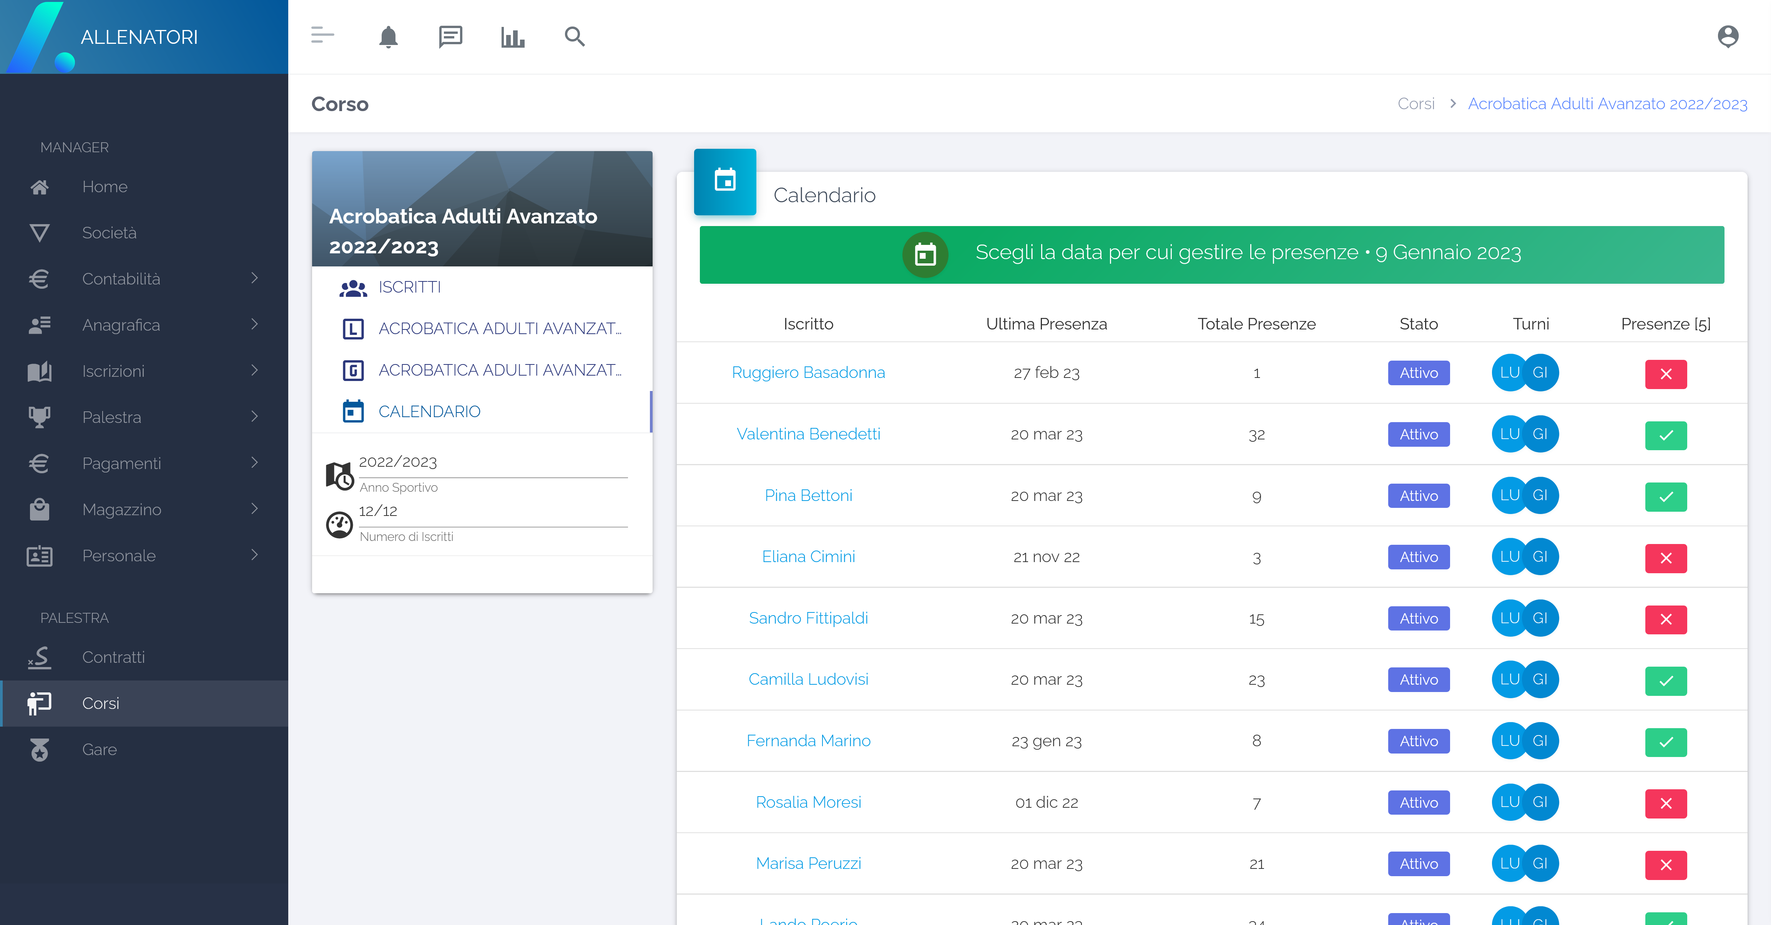
Task: Click the search magnifier icon
Action: [574, 37]
